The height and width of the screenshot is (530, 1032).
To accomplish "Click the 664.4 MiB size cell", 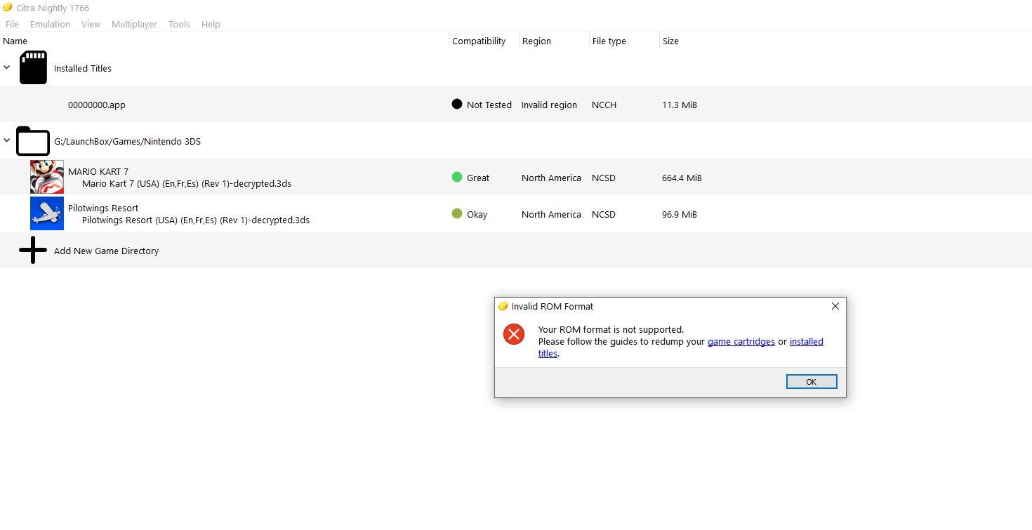I will [682, 178].
